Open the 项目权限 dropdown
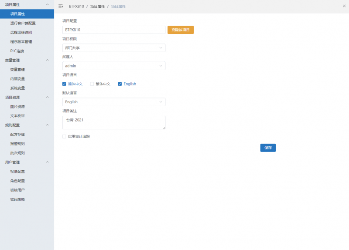Screen dimensions: 349x250 coord(114,48)
